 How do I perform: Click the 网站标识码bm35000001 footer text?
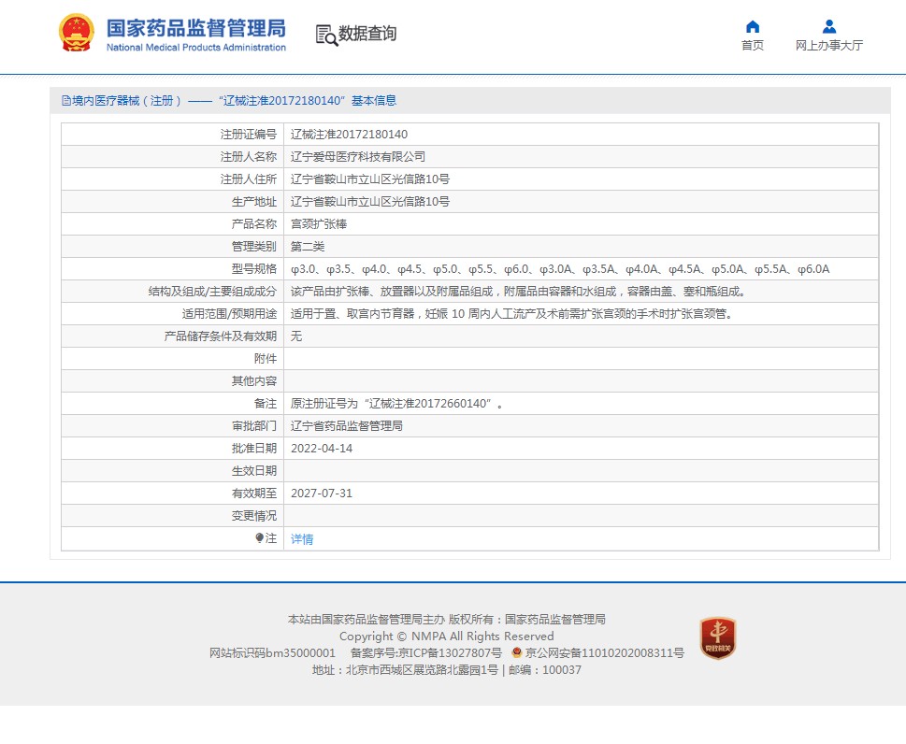272,652
